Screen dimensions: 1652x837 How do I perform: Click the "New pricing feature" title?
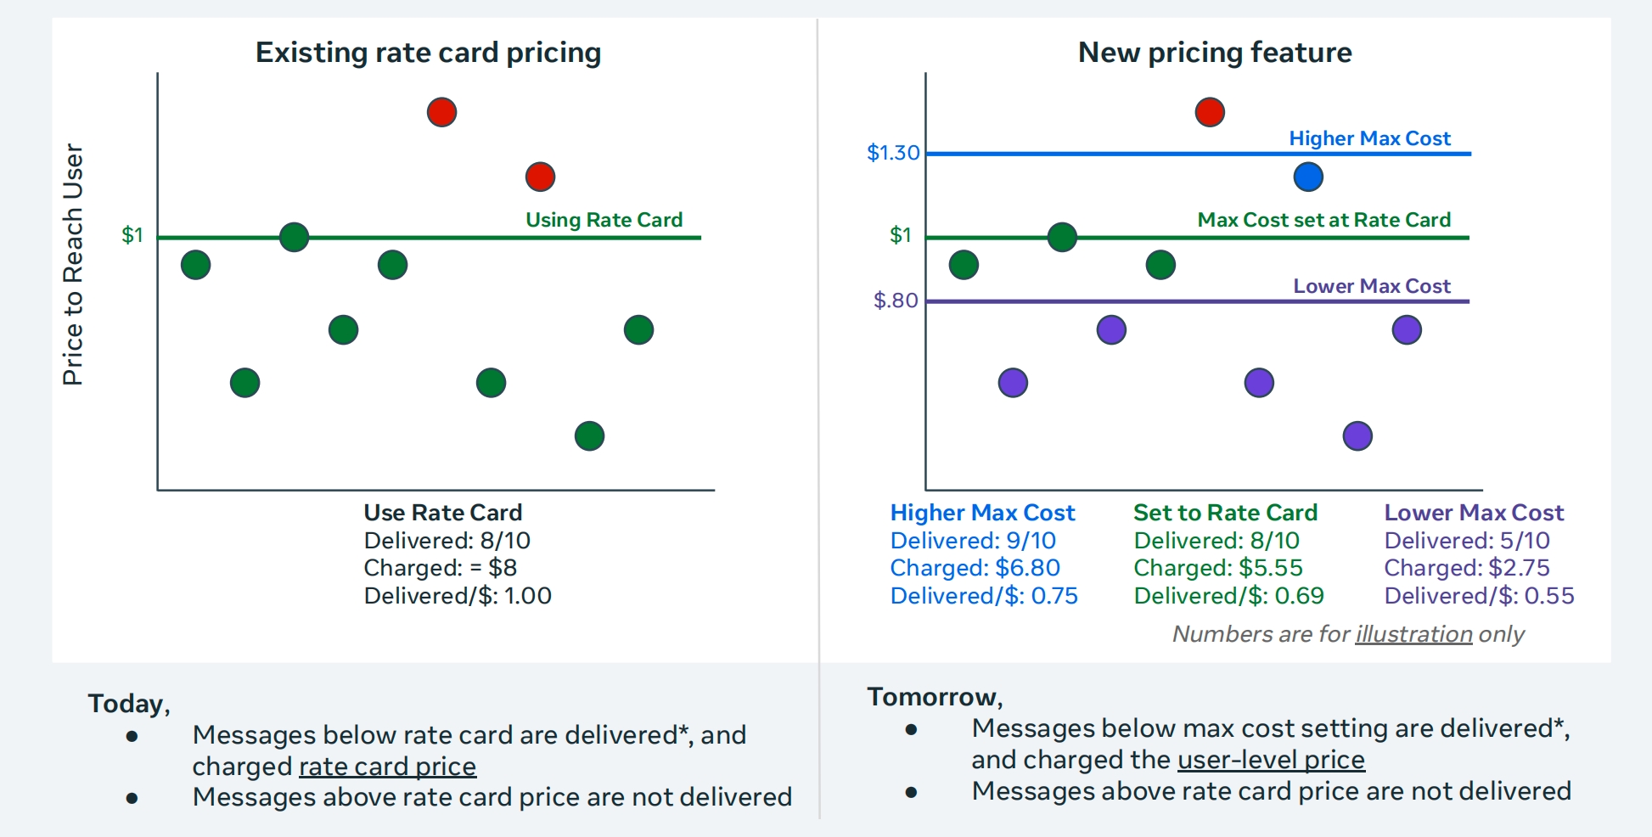(x=1215, y=53)
